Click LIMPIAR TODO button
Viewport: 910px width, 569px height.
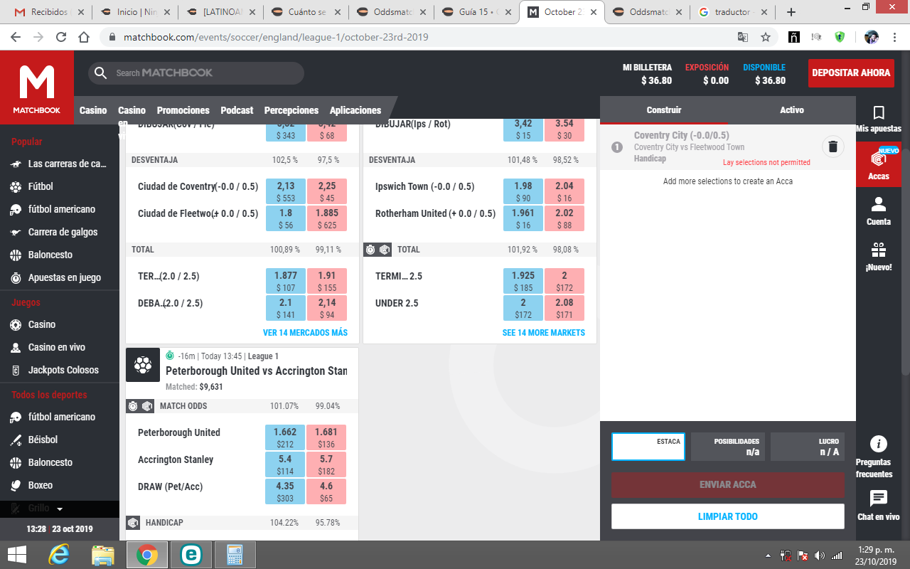728,516
